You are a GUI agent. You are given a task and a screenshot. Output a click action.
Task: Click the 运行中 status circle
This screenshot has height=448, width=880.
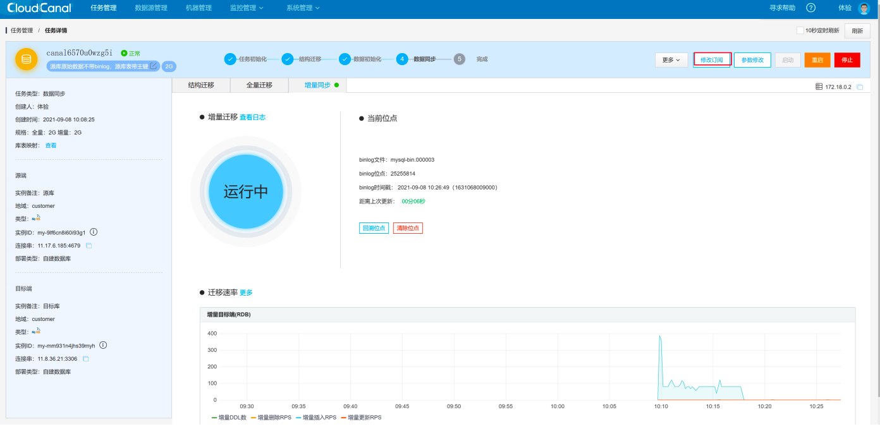point(246,192)
